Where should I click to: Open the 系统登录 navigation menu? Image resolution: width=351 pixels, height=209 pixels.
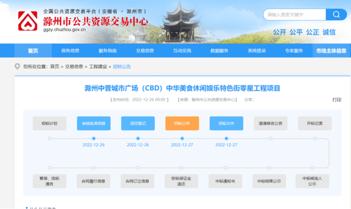(256, 51)
